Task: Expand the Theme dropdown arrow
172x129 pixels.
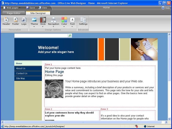Action: 34,27
